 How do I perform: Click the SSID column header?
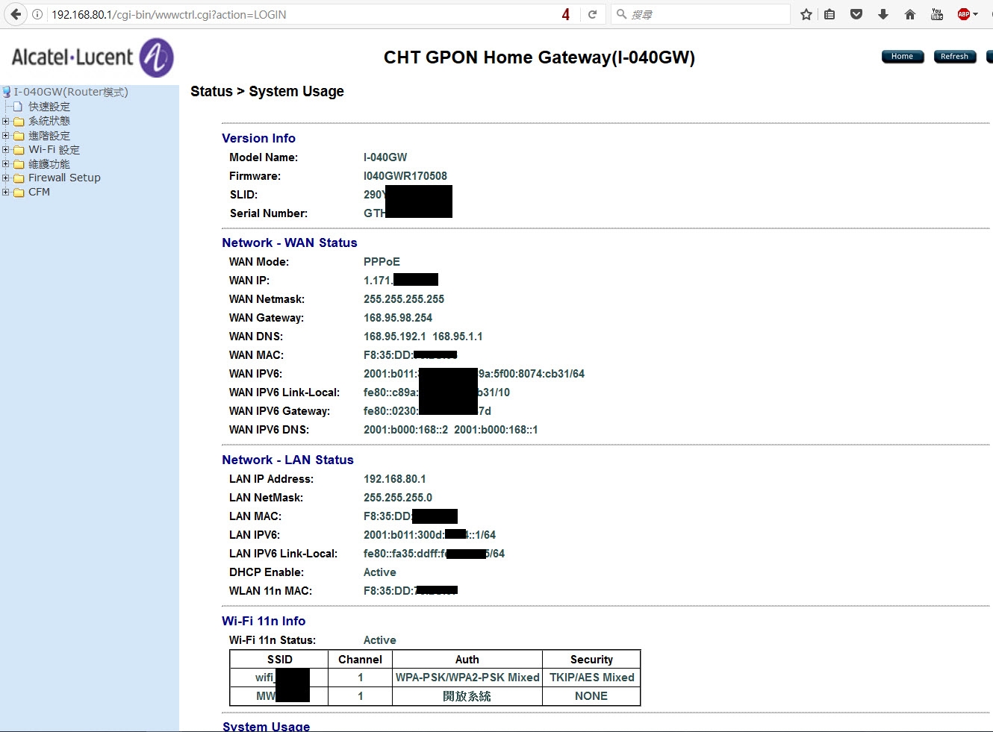coord(280,660)
